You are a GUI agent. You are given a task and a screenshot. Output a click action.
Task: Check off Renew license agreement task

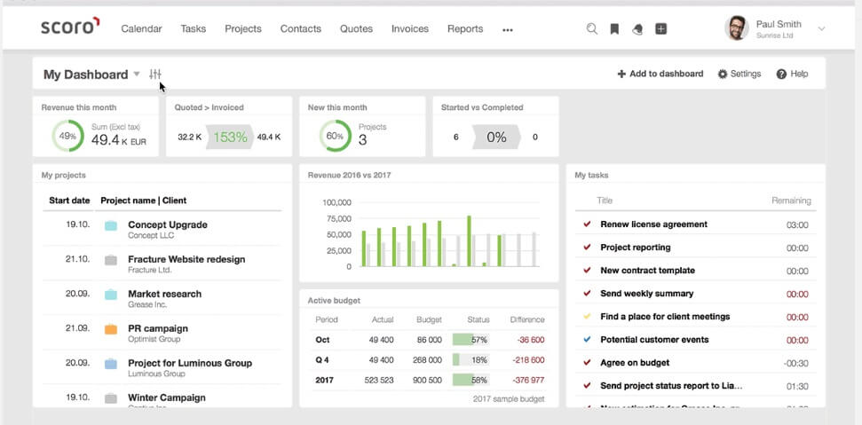point(587,224)
